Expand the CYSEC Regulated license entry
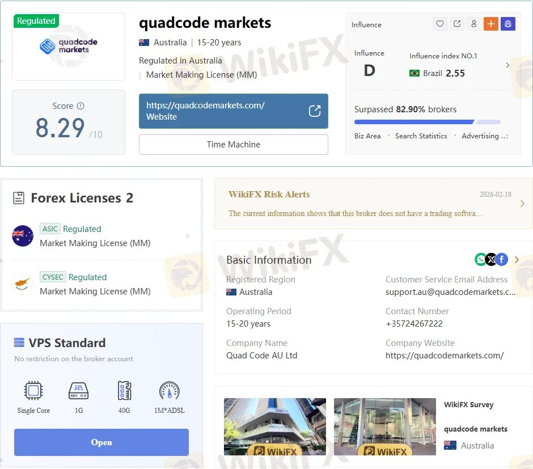 (x=187, y=284)
